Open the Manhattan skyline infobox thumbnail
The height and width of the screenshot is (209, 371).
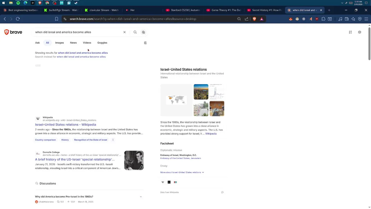click(x=201, y=92)
